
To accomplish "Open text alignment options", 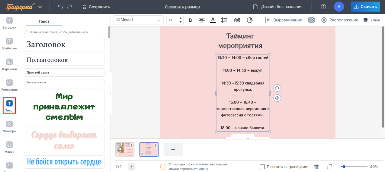I will point(201,20).
